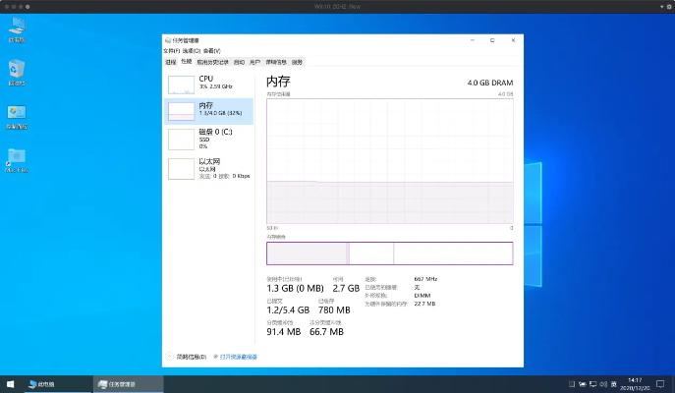Image resolution: width=675 pixels, height=393 pixels.
Task: Open the 文件(F) menu
Action: click(x=172, y=50)
